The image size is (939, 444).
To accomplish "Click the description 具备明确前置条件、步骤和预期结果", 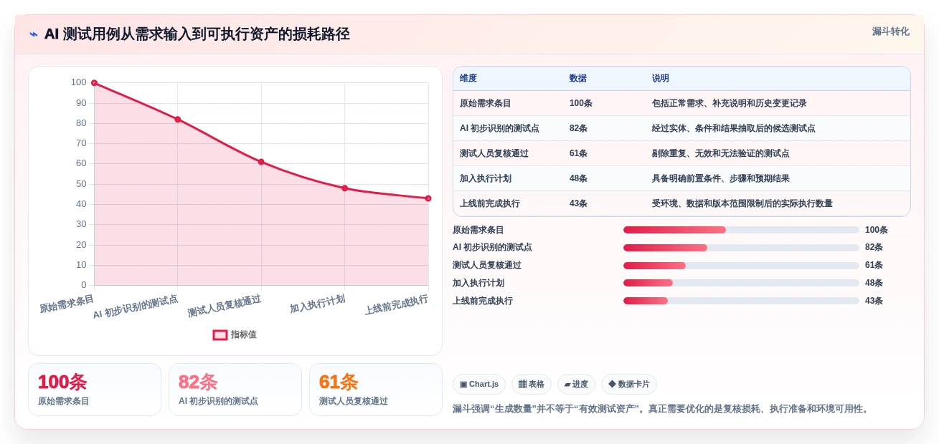I will click(720, 178).
